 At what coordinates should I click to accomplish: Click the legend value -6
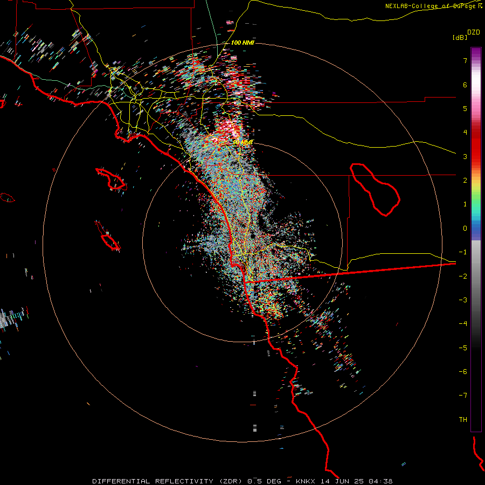coord(463,372)
